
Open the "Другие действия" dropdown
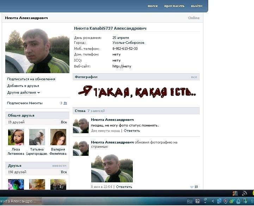tap(23, 93)
